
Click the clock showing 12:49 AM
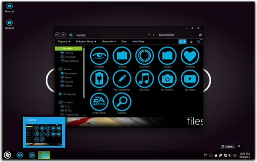(244, 155)
